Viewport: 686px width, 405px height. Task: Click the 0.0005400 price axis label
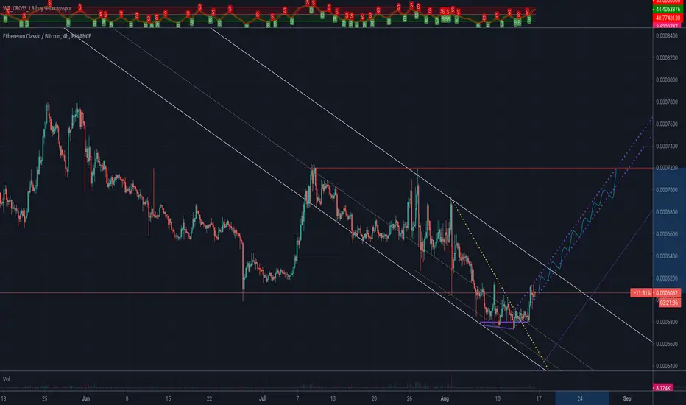click(x=667, y=366)
